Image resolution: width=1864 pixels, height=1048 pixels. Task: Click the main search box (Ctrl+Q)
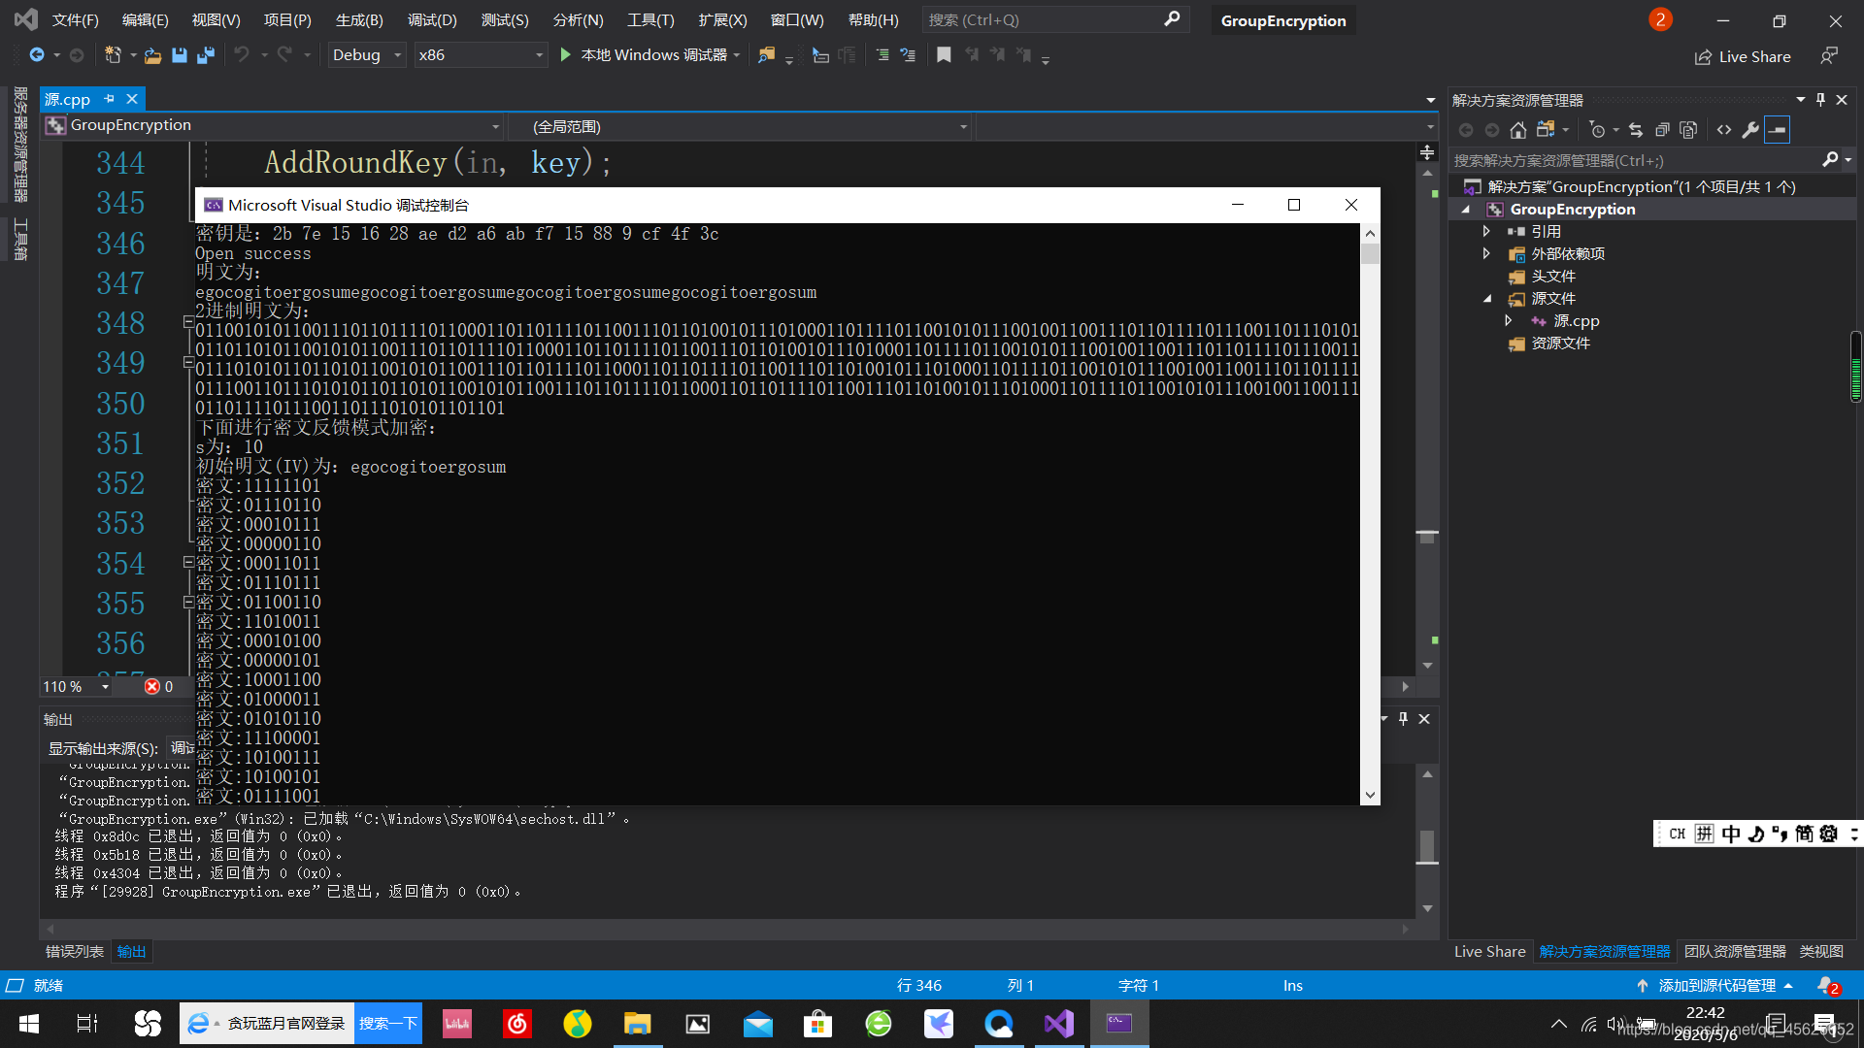pos(1054,20)
